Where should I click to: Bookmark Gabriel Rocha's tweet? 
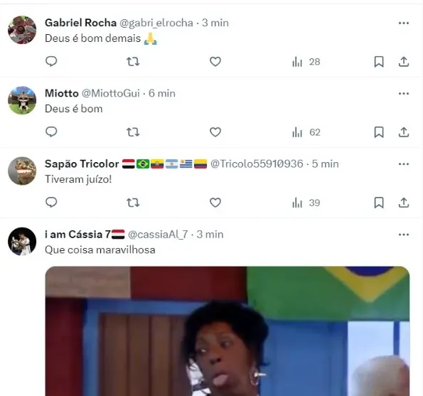click(x=379, y=62)
